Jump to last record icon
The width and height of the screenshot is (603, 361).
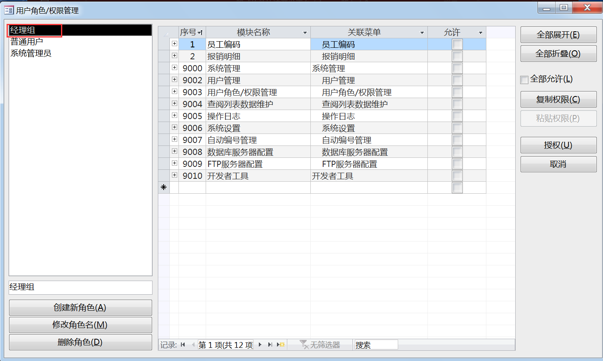click(x=270, y=345)
